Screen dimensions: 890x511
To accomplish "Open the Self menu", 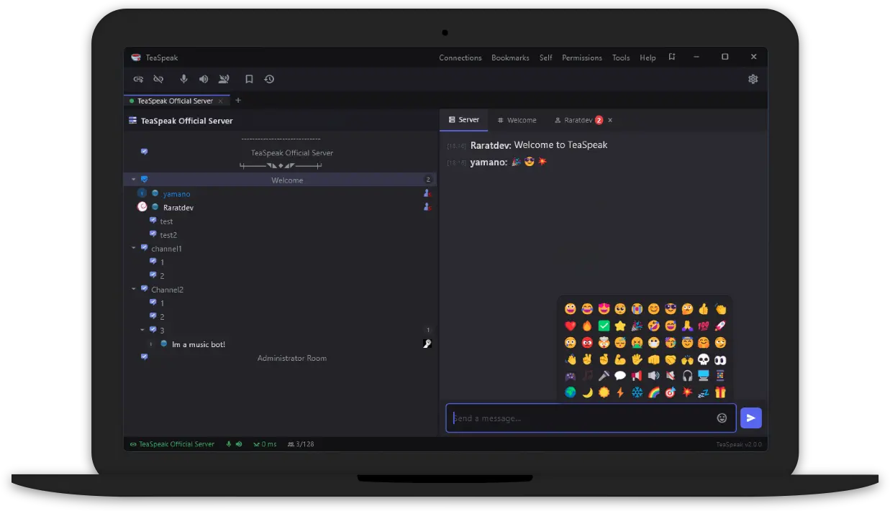I will [x=546, y=57].
